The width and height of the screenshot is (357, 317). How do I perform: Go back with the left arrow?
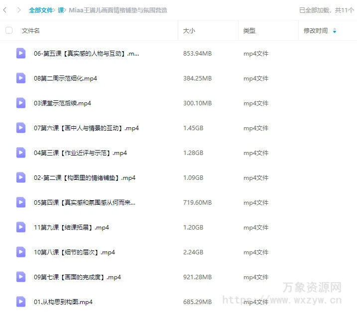click(5, 10)
